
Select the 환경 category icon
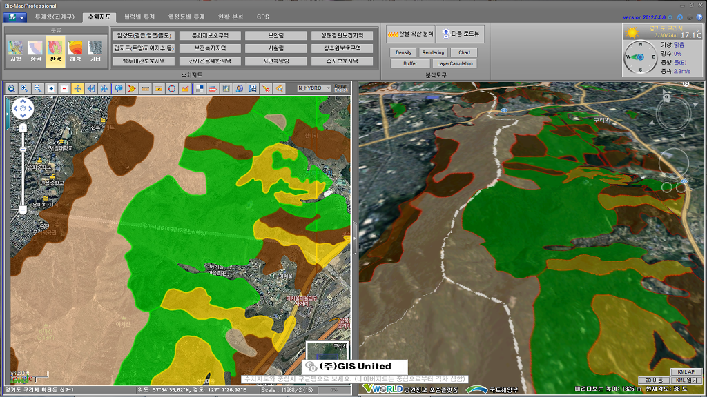(55, 50)
